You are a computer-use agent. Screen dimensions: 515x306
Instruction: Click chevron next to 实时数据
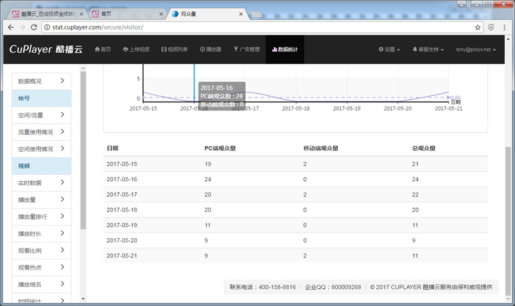pos(62,183)
